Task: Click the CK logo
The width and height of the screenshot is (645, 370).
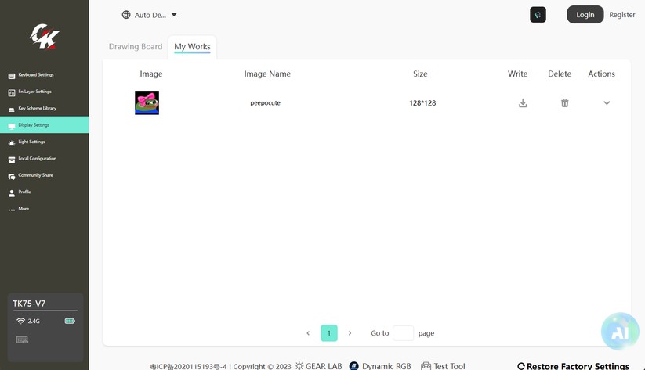Action: [x=45, y=37]
